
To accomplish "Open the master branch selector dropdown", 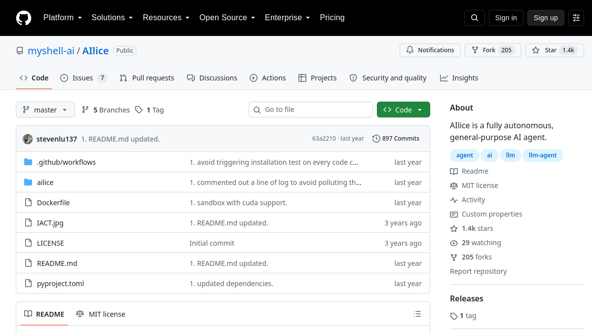I will point(45,110).
